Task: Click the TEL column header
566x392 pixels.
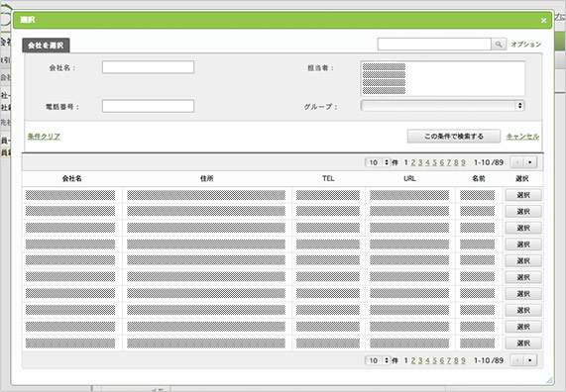Action: [x=328, y=178]
